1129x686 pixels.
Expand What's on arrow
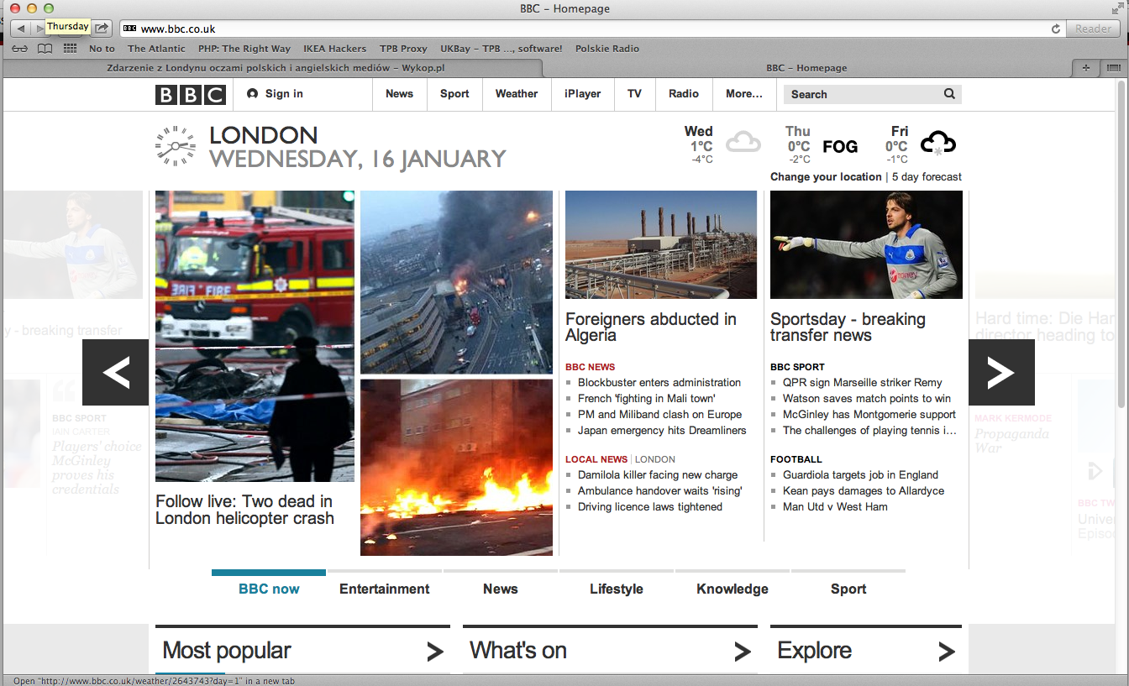coord(743,652)
